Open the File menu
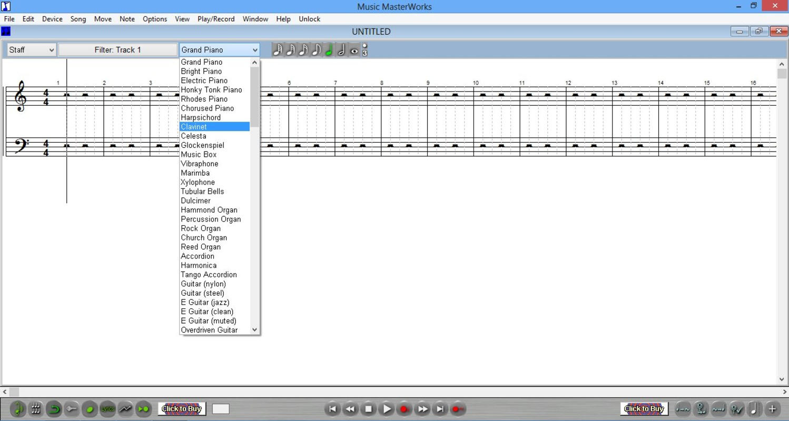The width and height of the screenshot is (789, 421). point(9,19)
